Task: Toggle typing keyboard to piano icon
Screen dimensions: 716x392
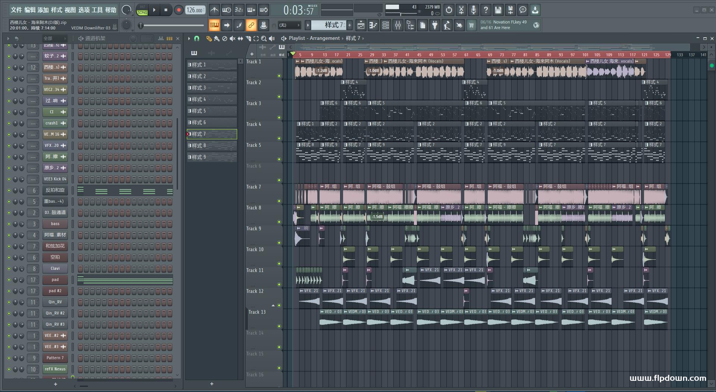Action: [x=214, y=25]
